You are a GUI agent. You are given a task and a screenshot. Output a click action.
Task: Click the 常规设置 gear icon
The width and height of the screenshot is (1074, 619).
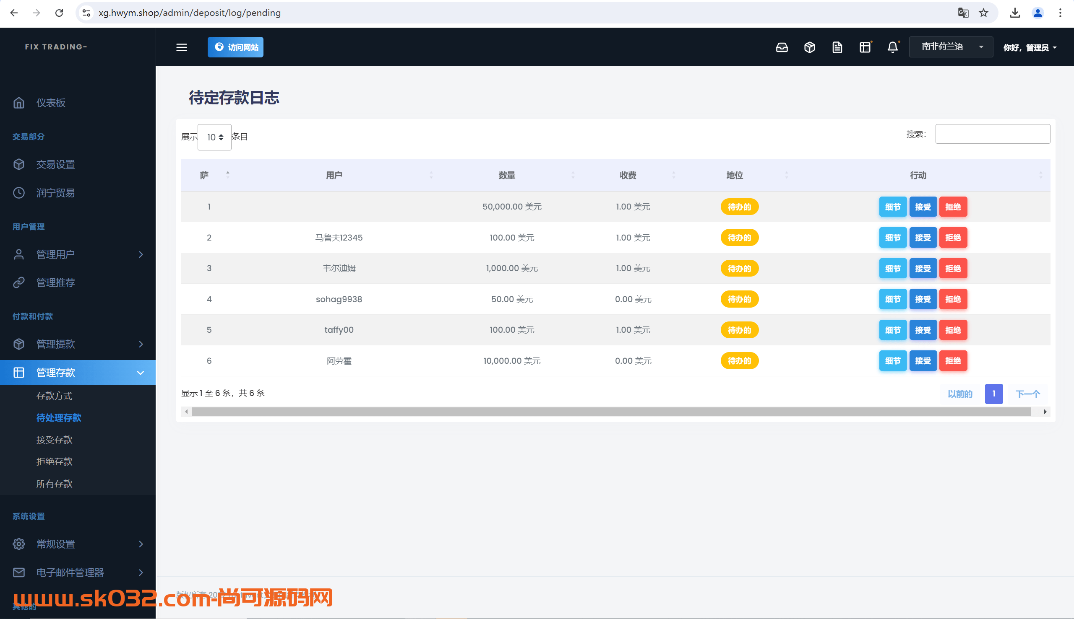[x=19, y=544]
